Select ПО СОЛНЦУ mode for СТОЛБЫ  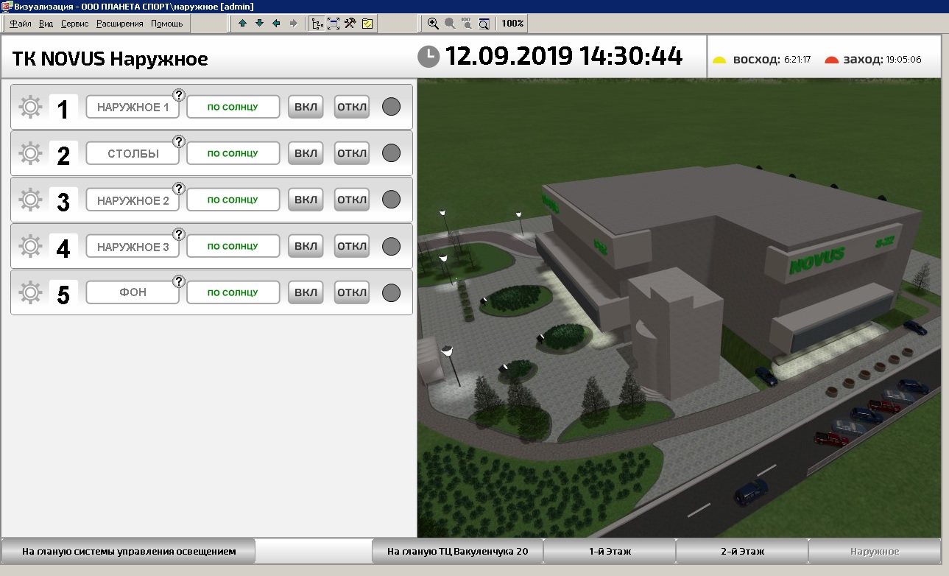(233, 153)
